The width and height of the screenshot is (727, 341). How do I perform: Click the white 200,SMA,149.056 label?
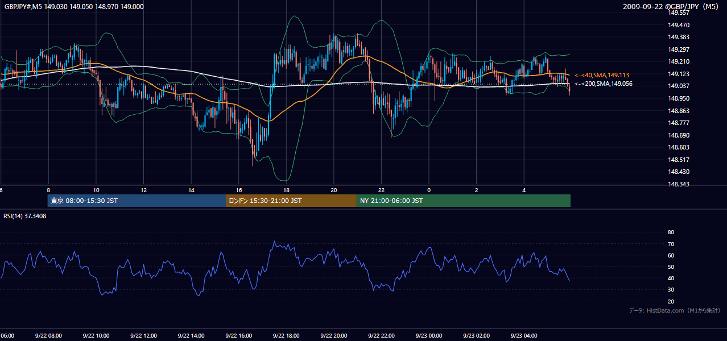click(x=604, y=84)
